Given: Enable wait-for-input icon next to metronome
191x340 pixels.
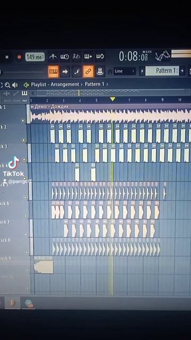Looking at the screenshot, I should point(65,57).
